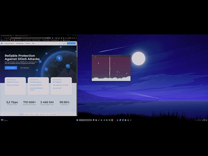Open Visual Studio Code from the taskbar
Viewport: 208px width, 156px height.
pos(104,120)
